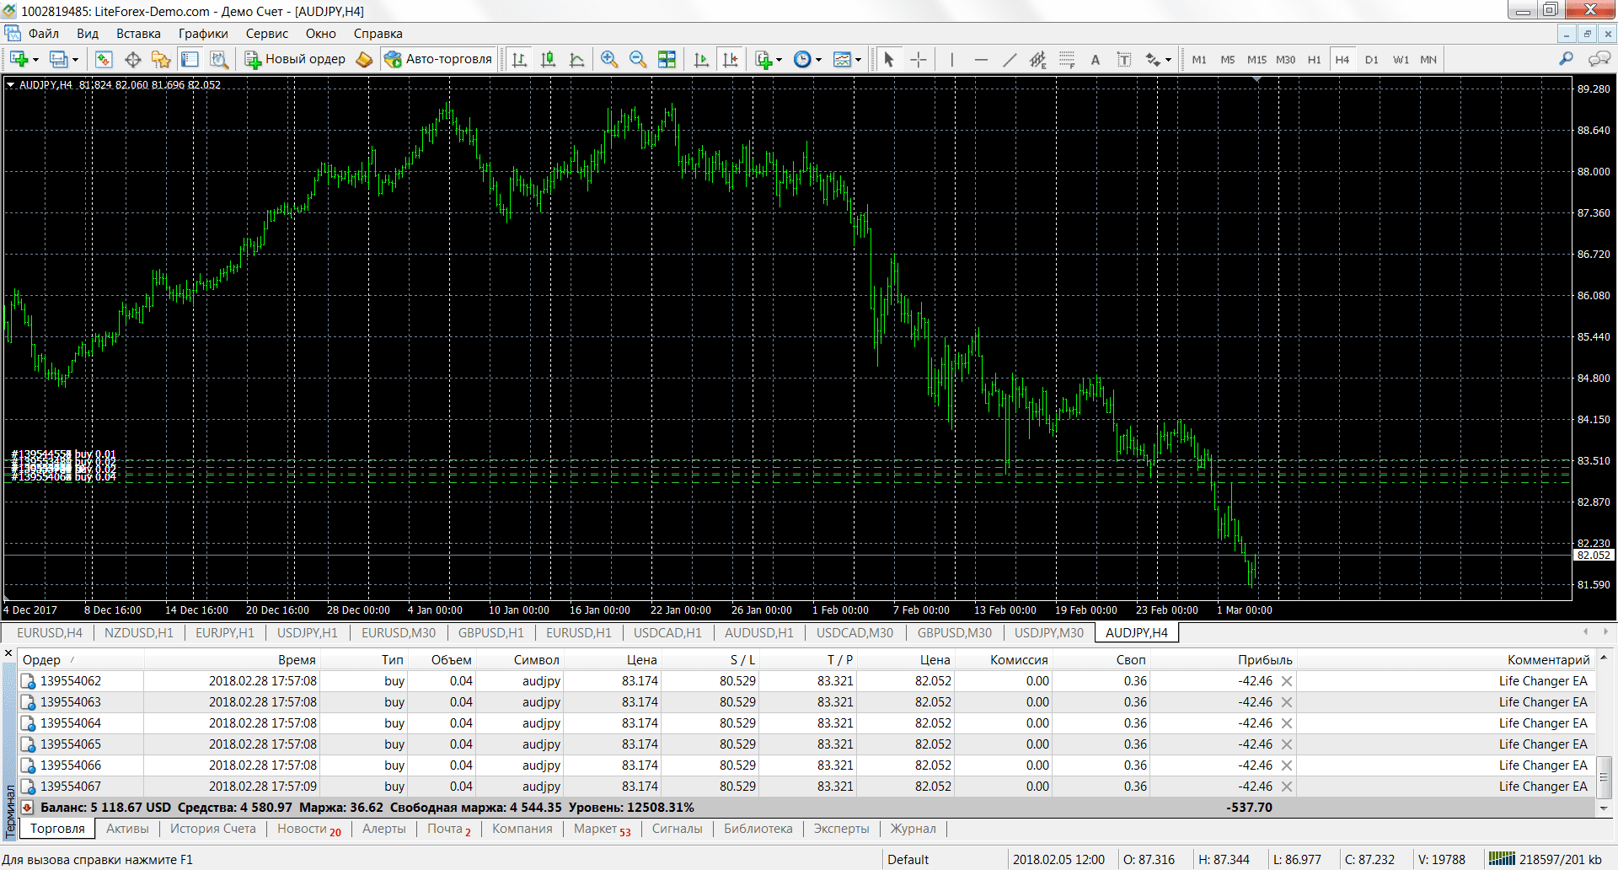Viewport: 1618px width, 870px height.
Task: Switch chart timeframe to D1
Action: pos(1371,60)
